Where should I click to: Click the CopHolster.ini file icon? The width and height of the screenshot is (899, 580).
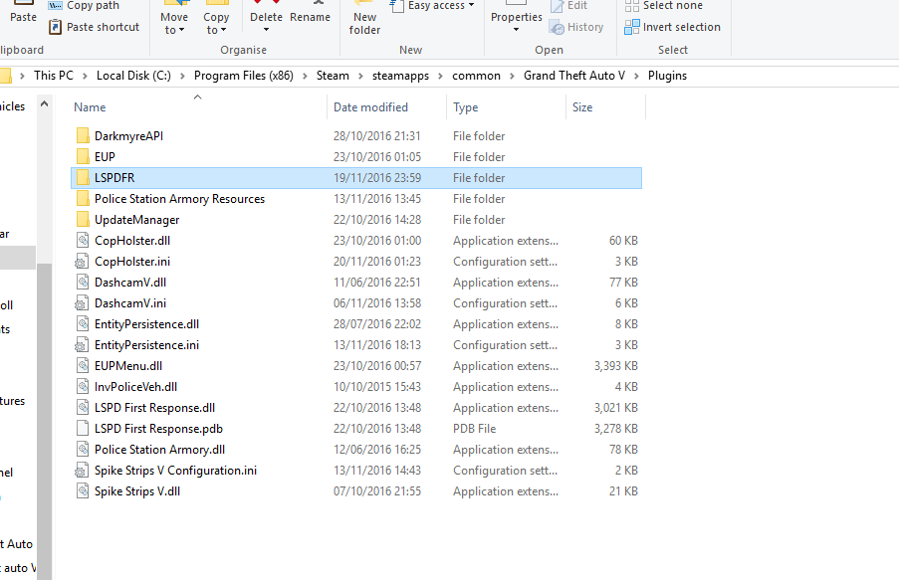pos(82,262)
